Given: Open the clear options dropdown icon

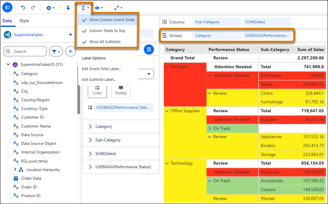Looking at the screenshot, I should (50, 8).
